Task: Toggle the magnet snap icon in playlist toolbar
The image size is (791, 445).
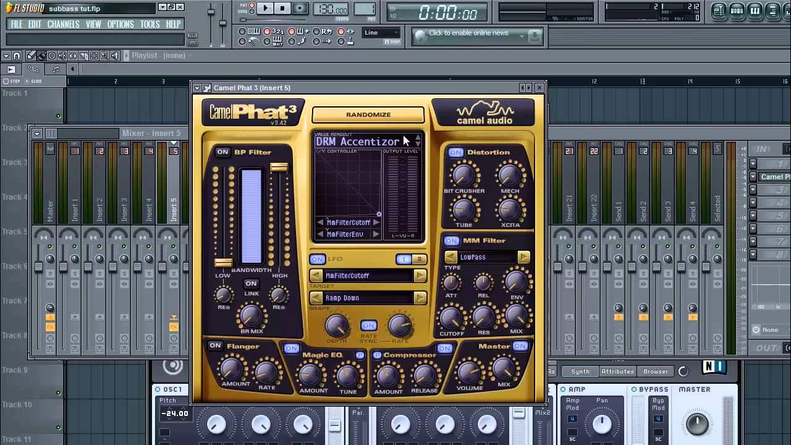Action: pyautogui.click(x=17, y=56)
